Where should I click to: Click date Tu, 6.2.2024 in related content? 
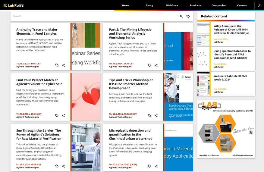click(220, 64)
